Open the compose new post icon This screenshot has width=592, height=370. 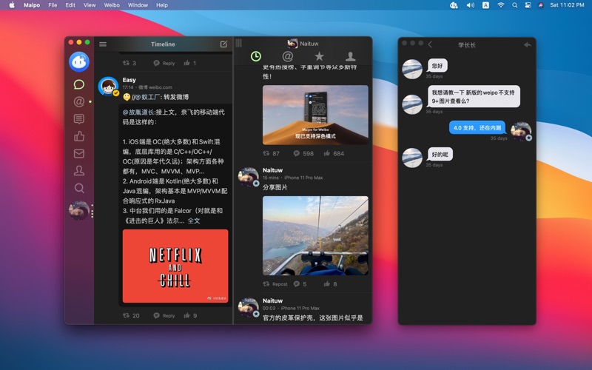pos(223,44)
